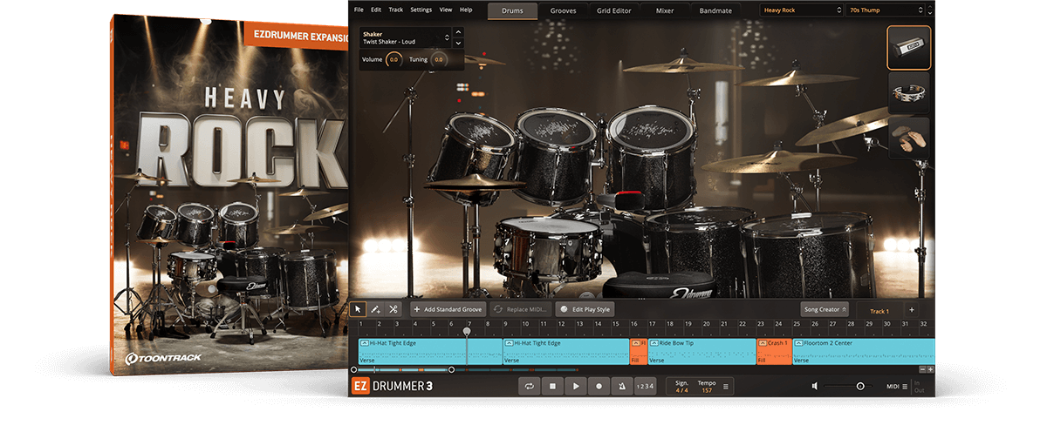Click the Record button
1047x425 pixels.
coord(599,386)
